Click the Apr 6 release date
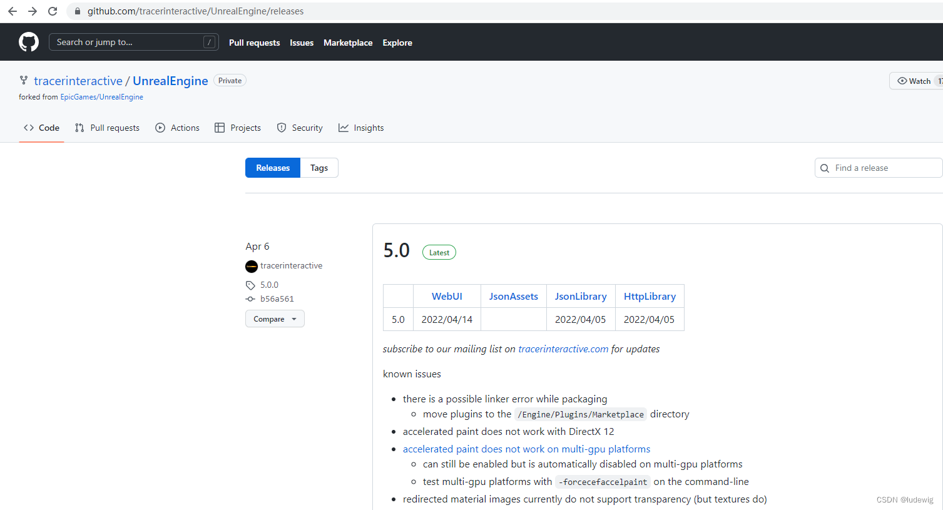943x510 pixels. click(257, 247)
